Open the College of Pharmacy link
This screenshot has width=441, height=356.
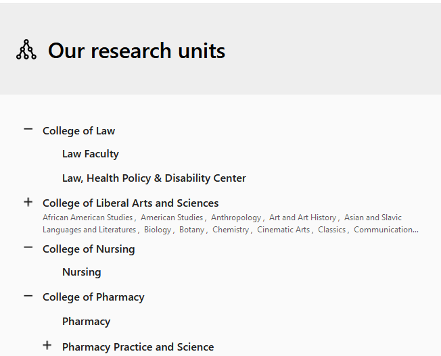[x=93, y=297]
